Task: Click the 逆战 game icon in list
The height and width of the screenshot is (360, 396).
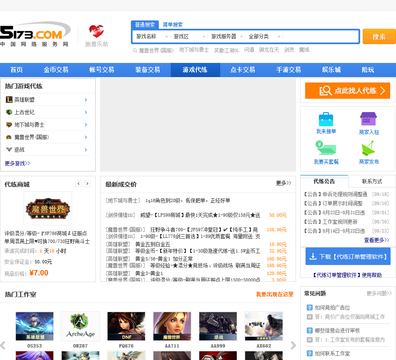Action: point(9,150)
